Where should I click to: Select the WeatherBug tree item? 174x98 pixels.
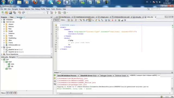(12, 38)
